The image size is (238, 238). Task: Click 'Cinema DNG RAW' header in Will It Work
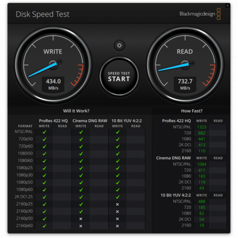pyautogui.click(x=90, y=121)
